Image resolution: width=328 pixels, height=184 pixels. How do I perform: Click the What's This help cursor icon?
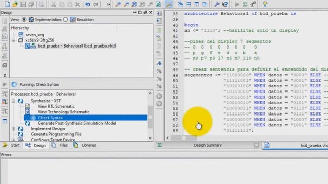pos(225,4)
